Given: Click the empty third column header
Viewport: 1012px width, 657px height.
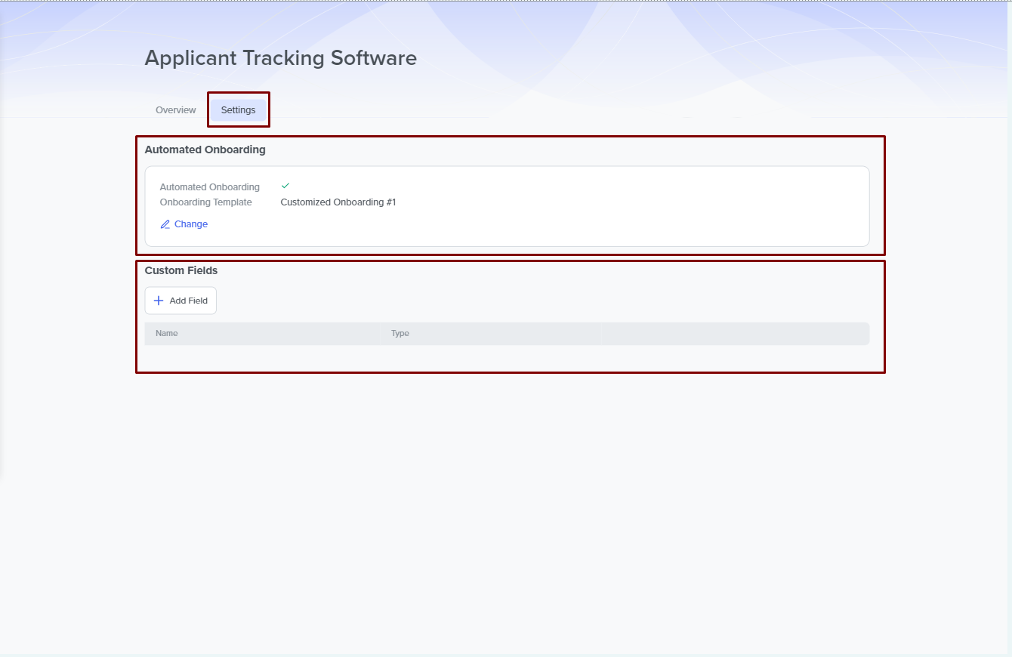Looking at the screenshot, I should coord(733,333).
